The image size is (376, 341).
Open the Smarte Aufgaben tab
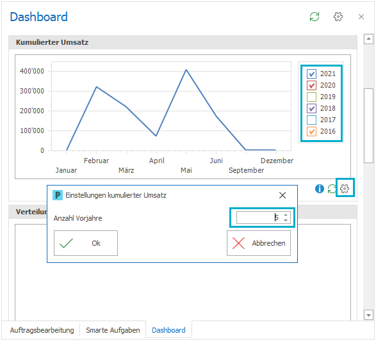113,330
